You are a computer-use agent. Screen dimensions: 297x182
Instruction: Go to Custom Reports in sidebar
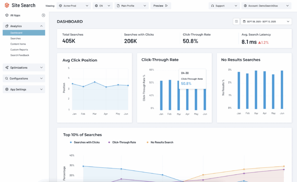pos(19,50)
